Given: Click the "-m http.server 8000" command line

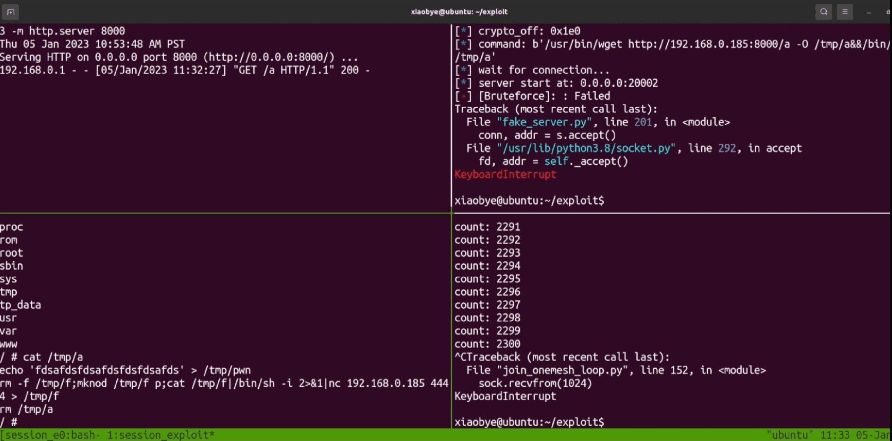Looking at the screenshot, I should click(x=62, y=31).
